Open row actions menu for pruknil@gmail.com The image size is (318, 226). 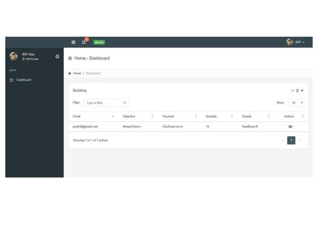(291, 126)
